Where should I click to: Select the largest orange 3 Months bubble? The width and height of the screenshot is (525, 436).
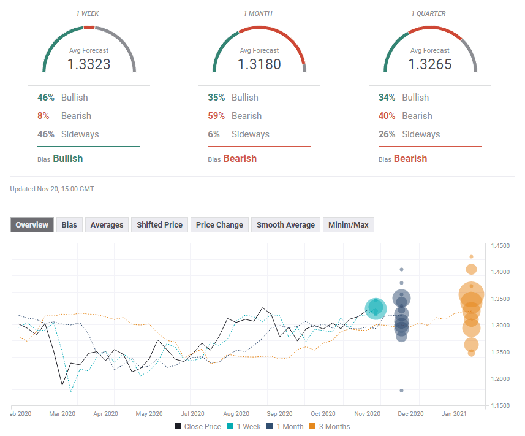click(x=471, y=295)
